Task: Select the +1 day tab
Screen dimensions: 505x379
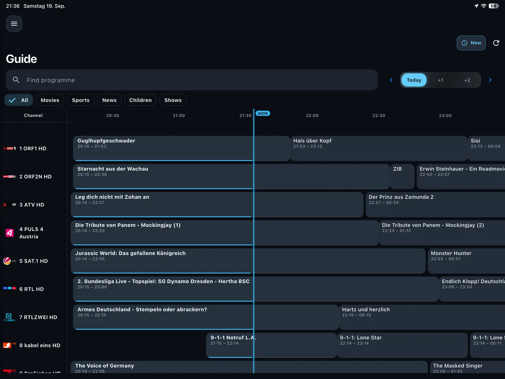Action: pyautogui.click(x=441, y=80)
